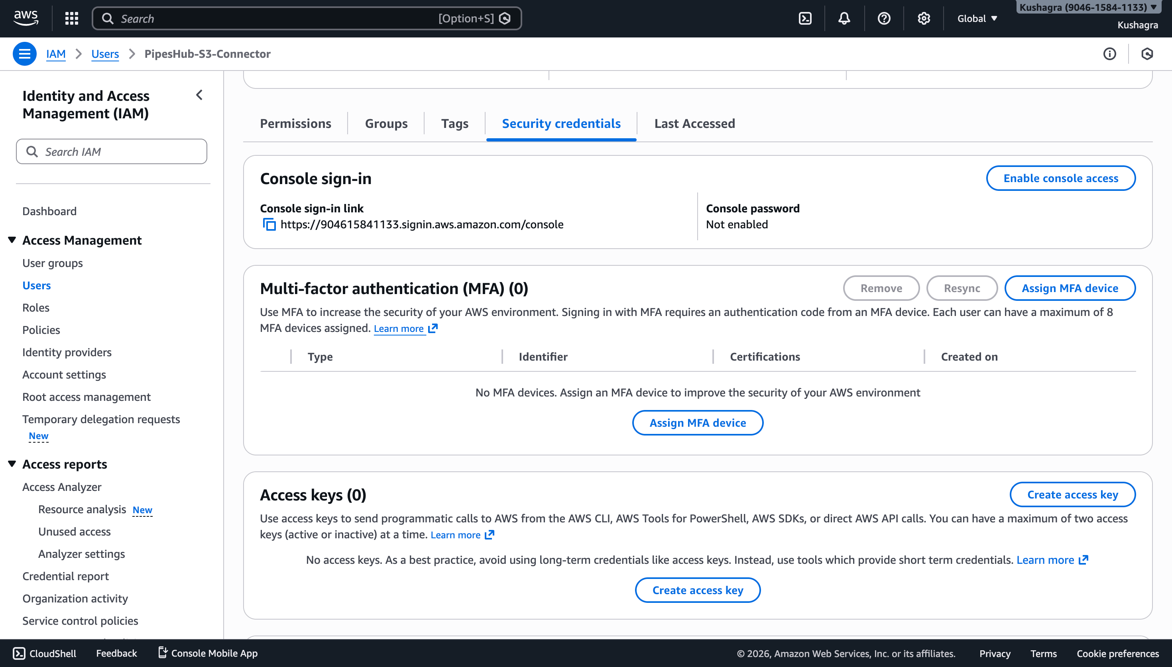
Task: Open settings gear in top bar
Action: tap(924, 18)
